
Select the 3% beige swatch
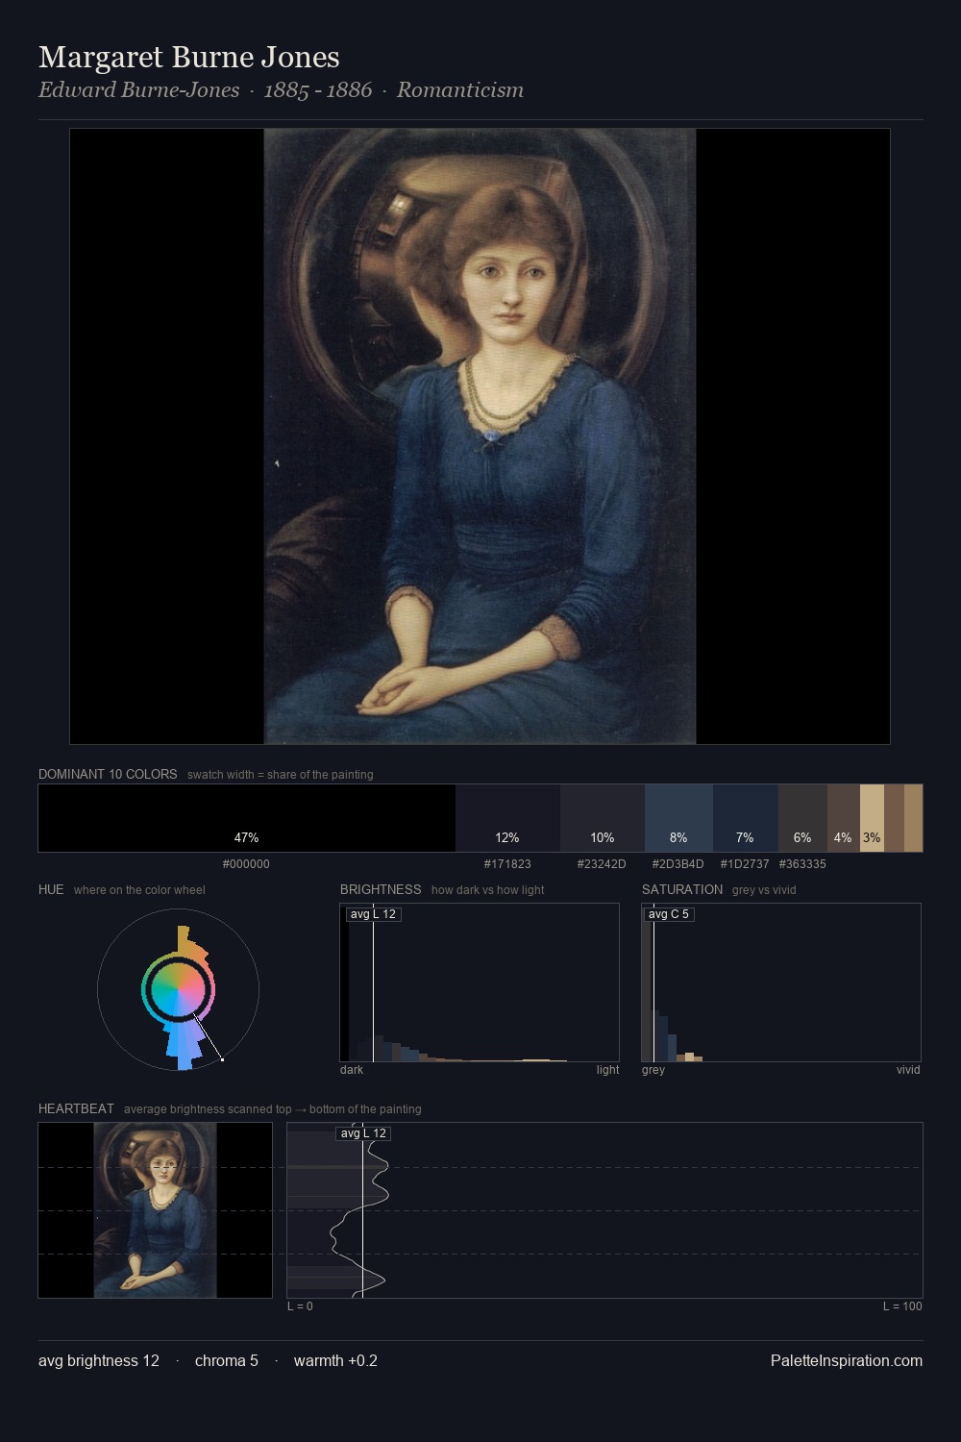(x=872, y=818)
